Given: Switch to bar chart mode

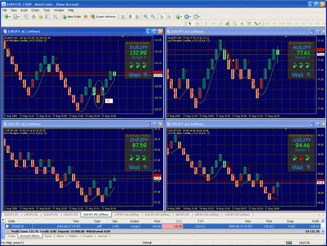Looking at the screenshot, I should click(123, 17).
